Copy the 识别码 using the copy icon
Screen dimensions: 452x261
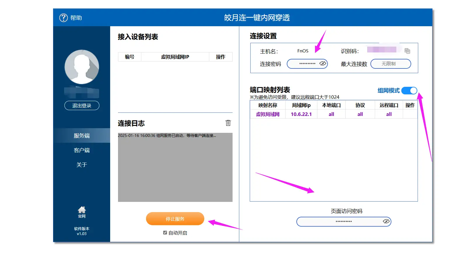(x=407, y=50)
